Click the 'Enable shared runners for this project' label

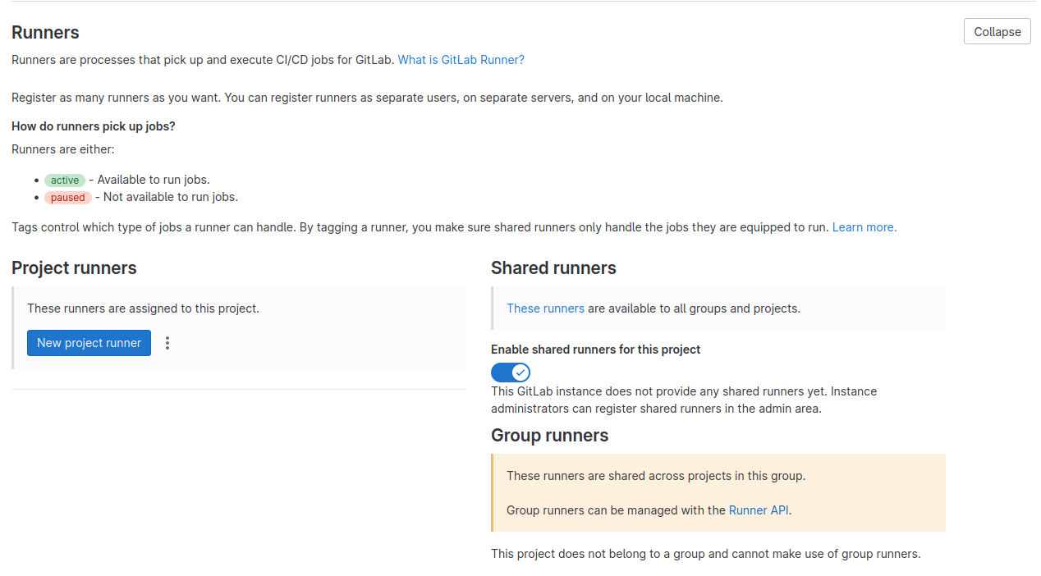pos(595,350)
